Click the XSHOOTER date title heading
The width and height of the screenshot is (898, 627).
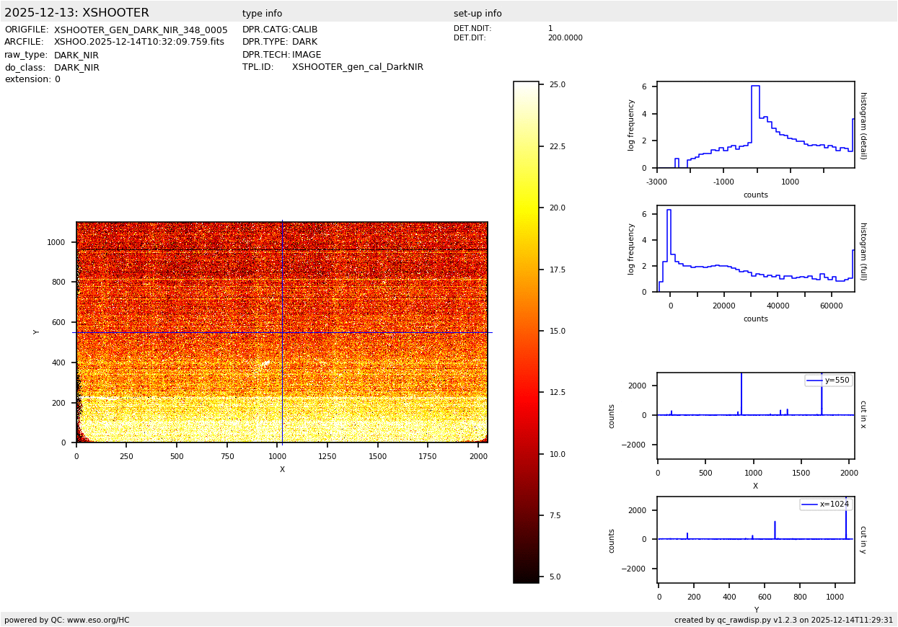[x=76, y=13]
